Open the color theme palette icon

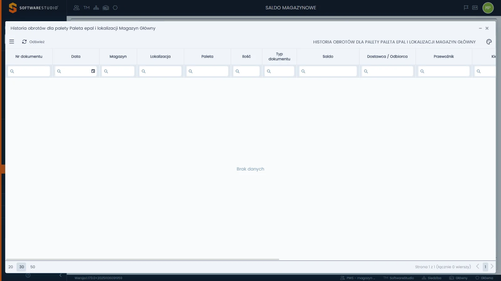point(489,42)
